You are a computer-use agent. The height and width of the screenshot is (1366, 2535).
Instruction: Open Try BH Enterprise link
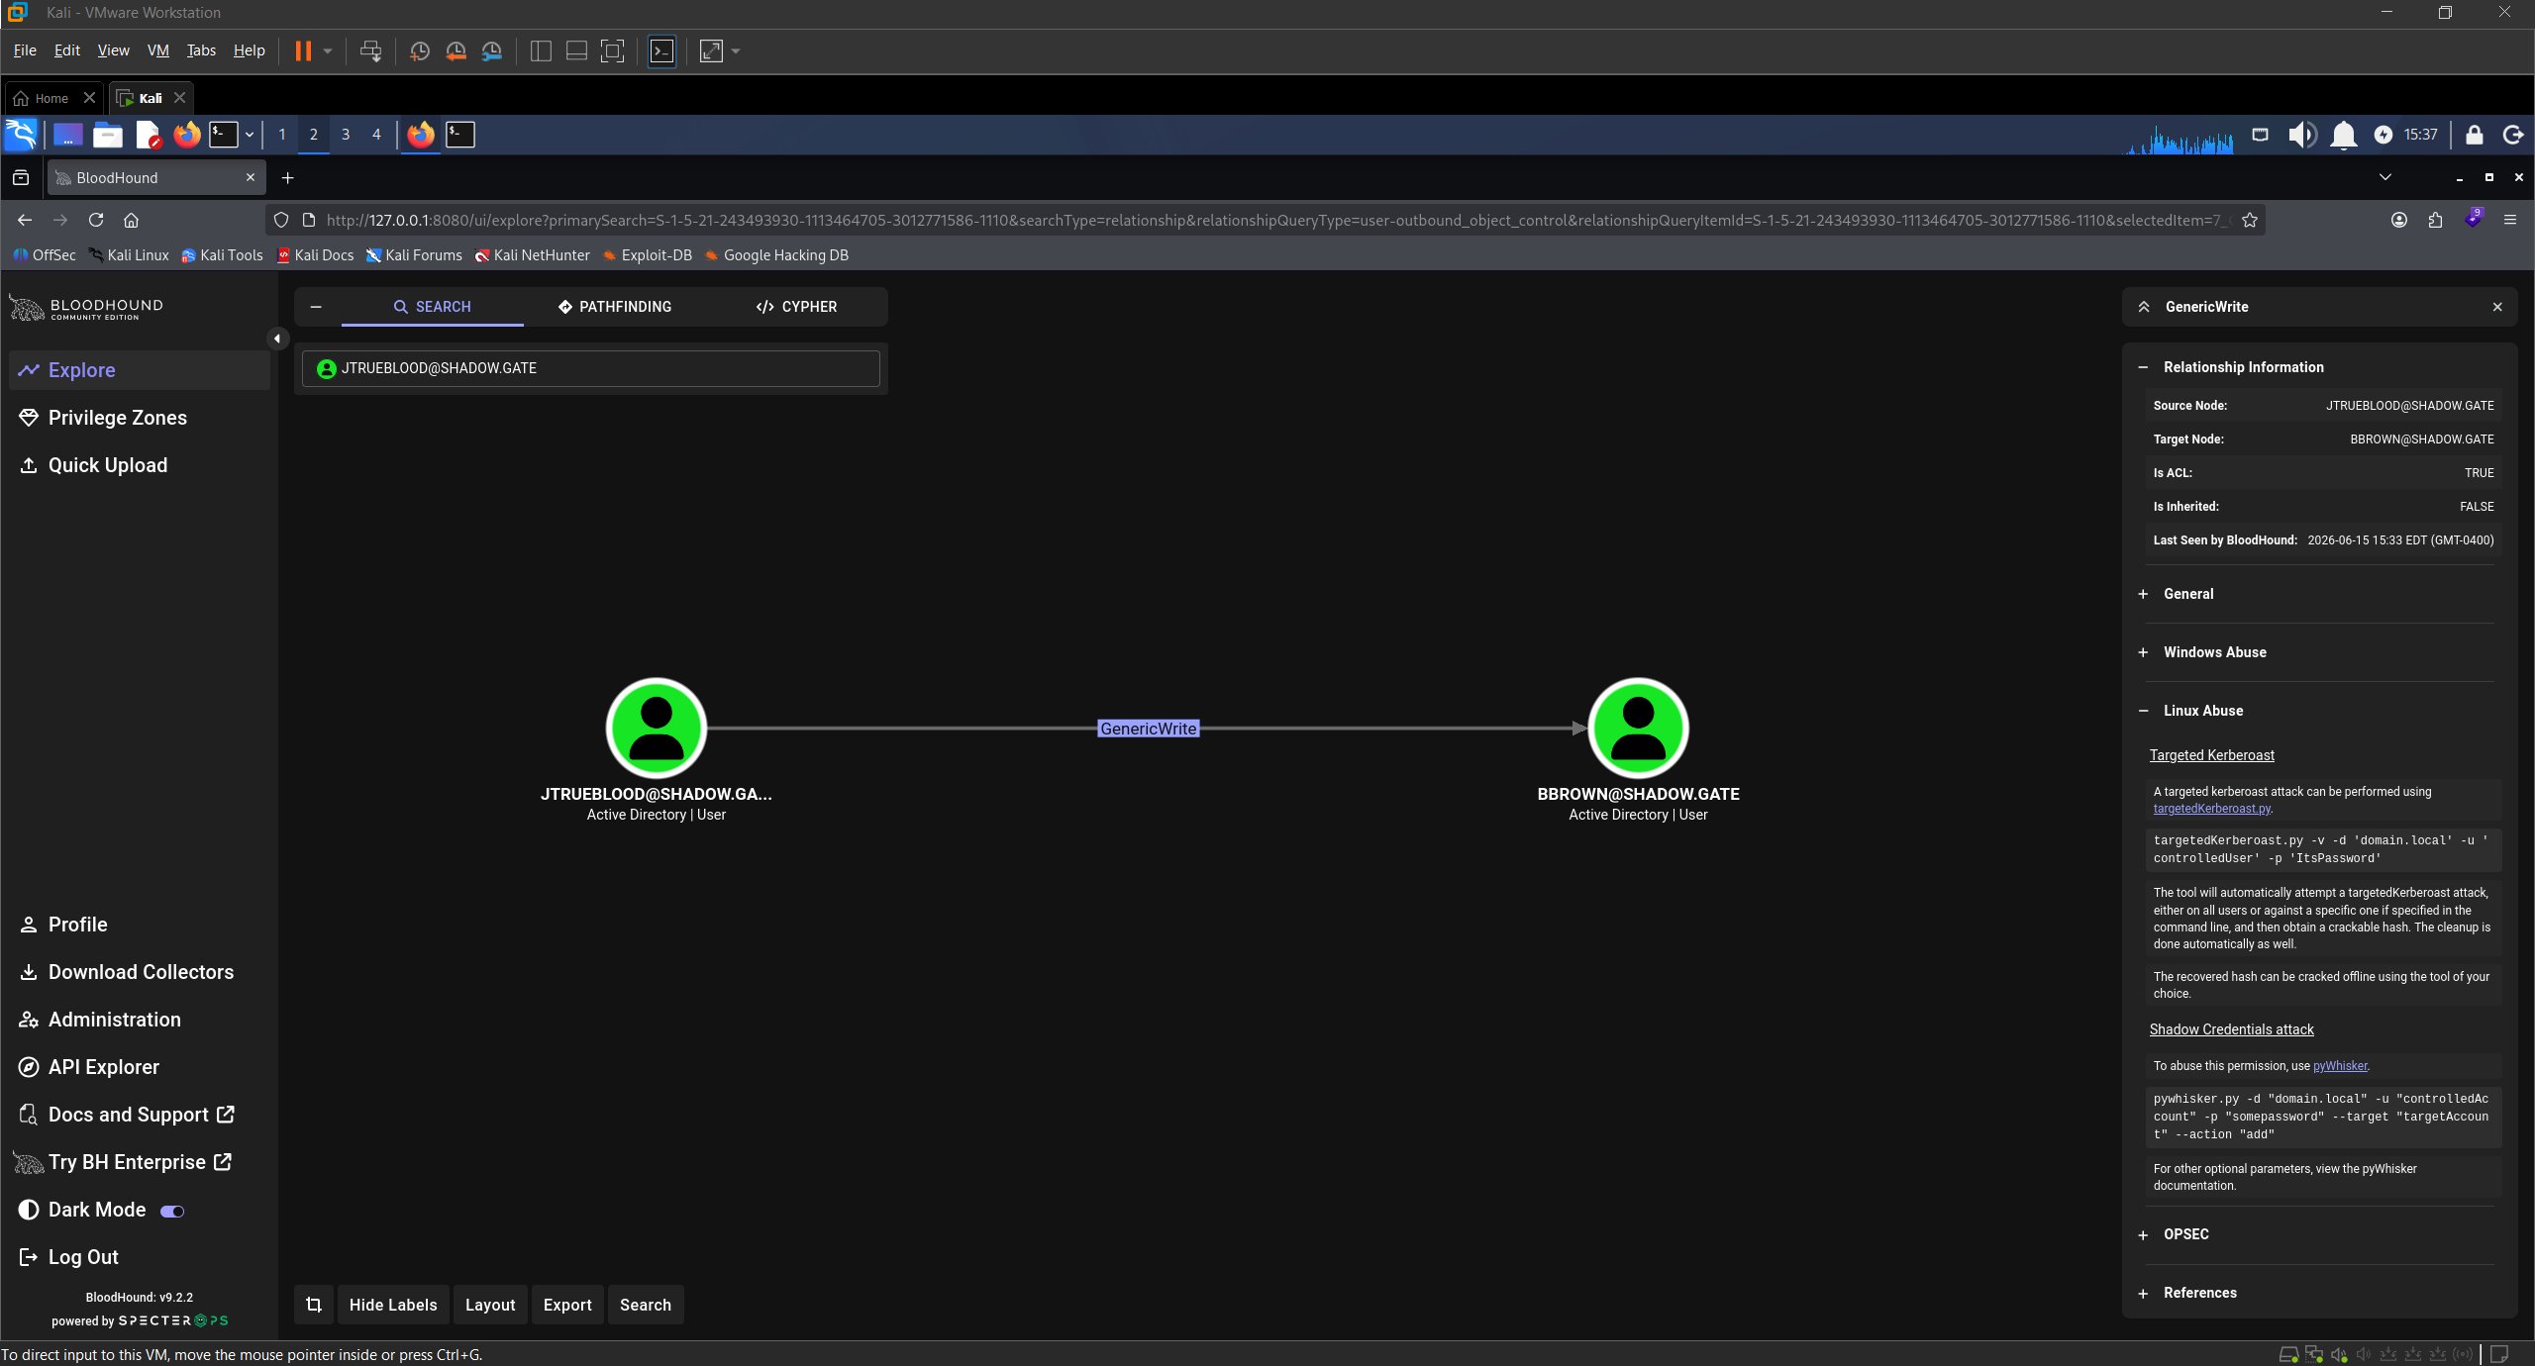(x=139, y=1162)
